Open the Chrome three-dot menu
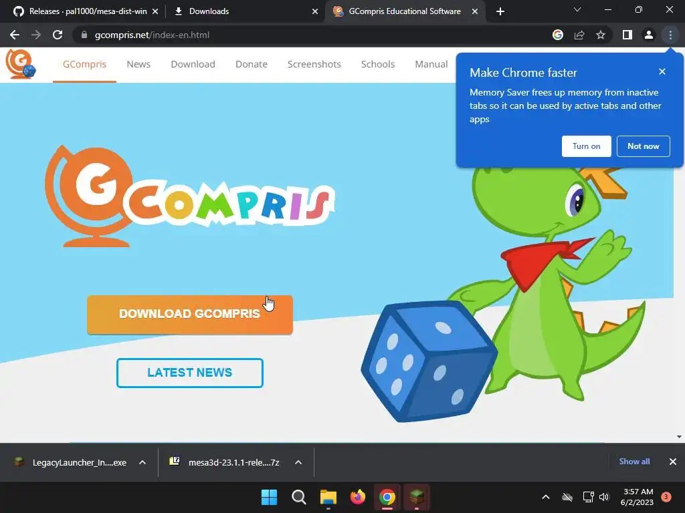This screenshot has height=513, width=685. 670,35
